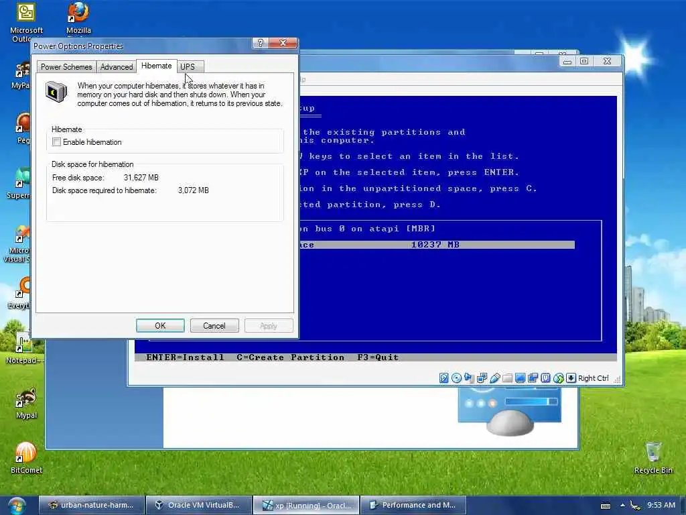Image resolution: width=686 pixels, height=515 pixels.
Task: Click VirtualBox video capture icon
Action: click(533, 378)
